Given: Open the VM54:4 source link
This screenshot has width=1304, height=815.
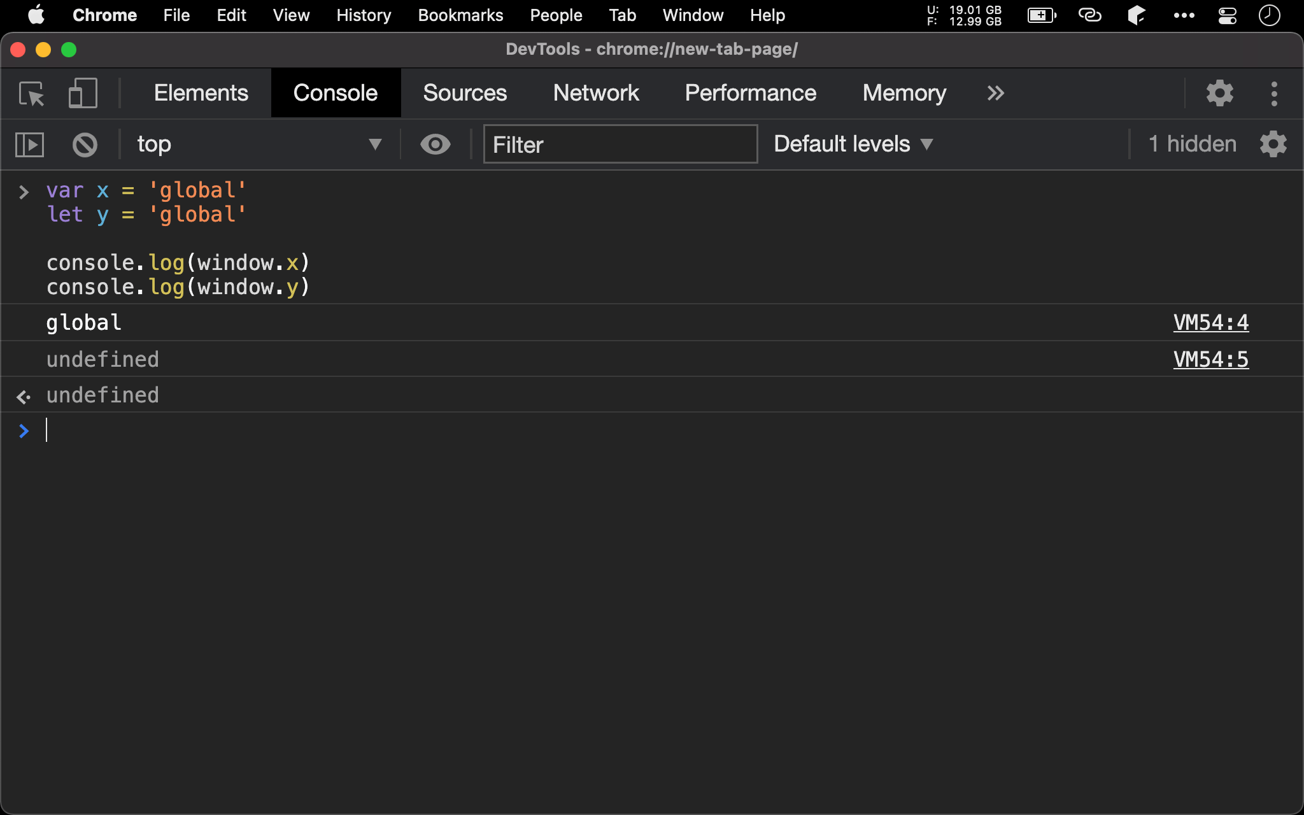Looking at the screenshot, I should [1210, 323].
